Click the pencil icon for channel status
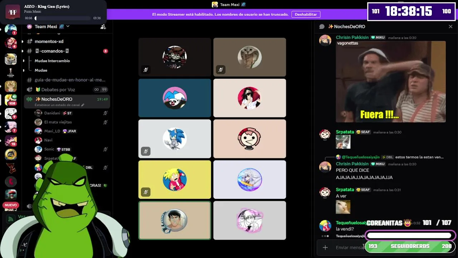This screenshot has height=258, width=458. pos(83,105)
